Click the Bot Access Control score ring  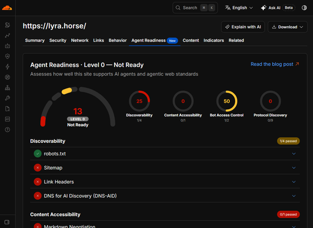tap(227, 101)
